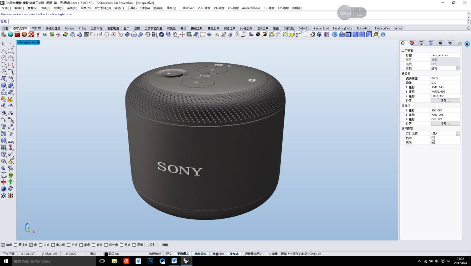
Task: Click the color wheel properties panel icon
Action: click(x=403, y=43)
